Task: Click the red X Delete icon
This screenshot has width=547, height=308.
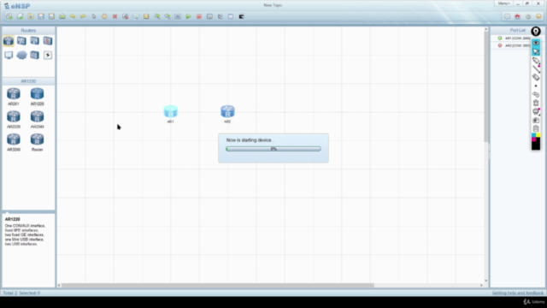Action: click(115, 16)
